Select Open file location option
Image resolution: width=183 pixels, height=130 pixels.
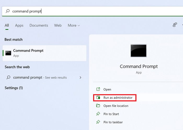click(116, 106)
